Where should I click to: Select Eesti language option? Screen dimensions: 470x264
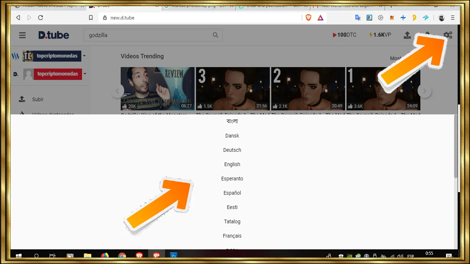(x=232, y=207)
